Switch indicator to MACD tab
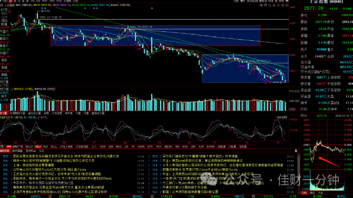The image size is (353, 198). (x=29, y=147)
